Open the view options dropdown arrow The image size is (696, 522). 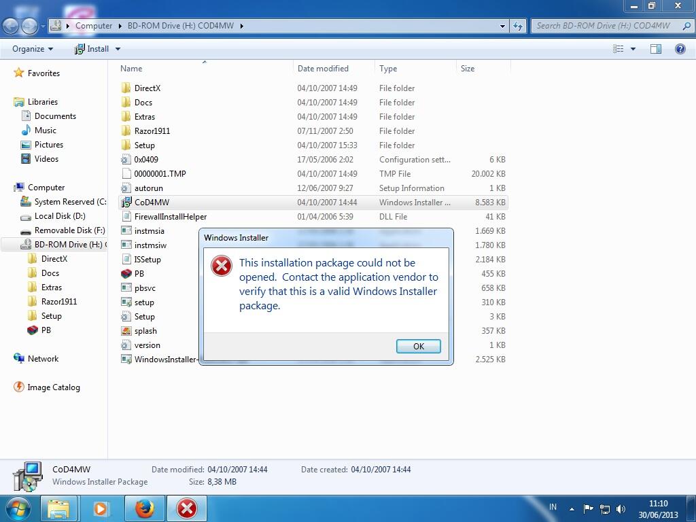point(633,49)
